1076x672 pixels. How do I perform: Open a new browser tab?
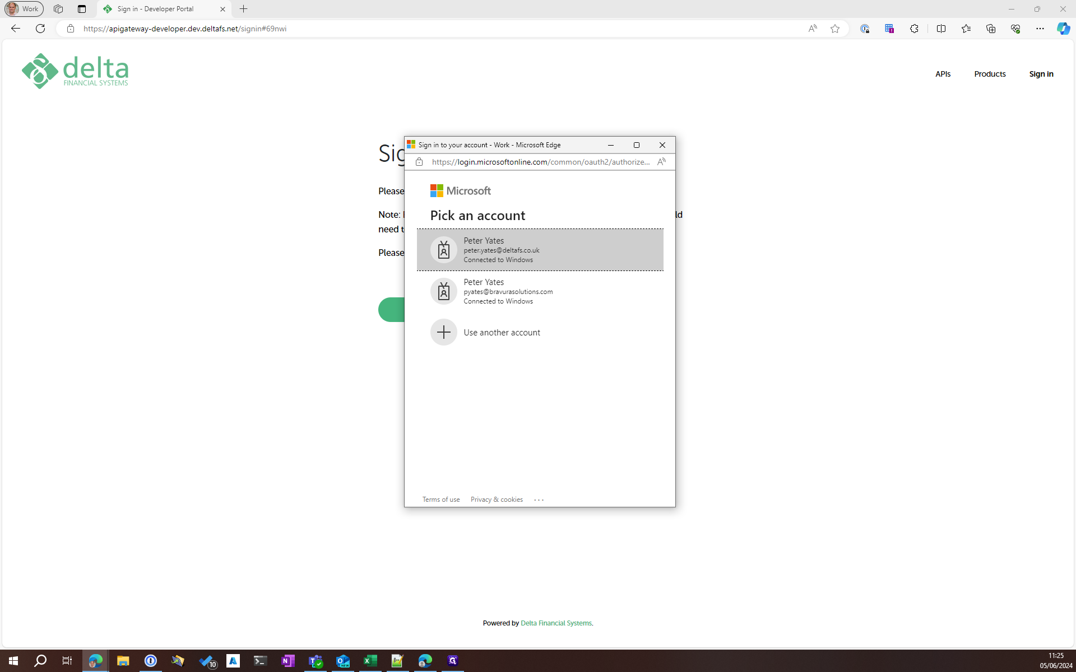pos(244,9)
